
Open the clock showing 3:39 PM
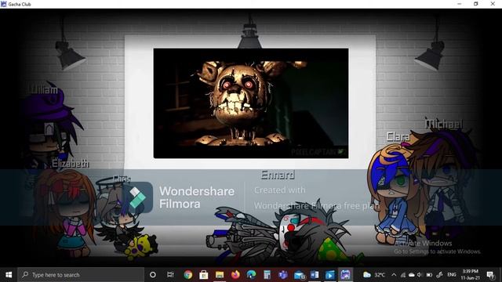pos(471,275)
